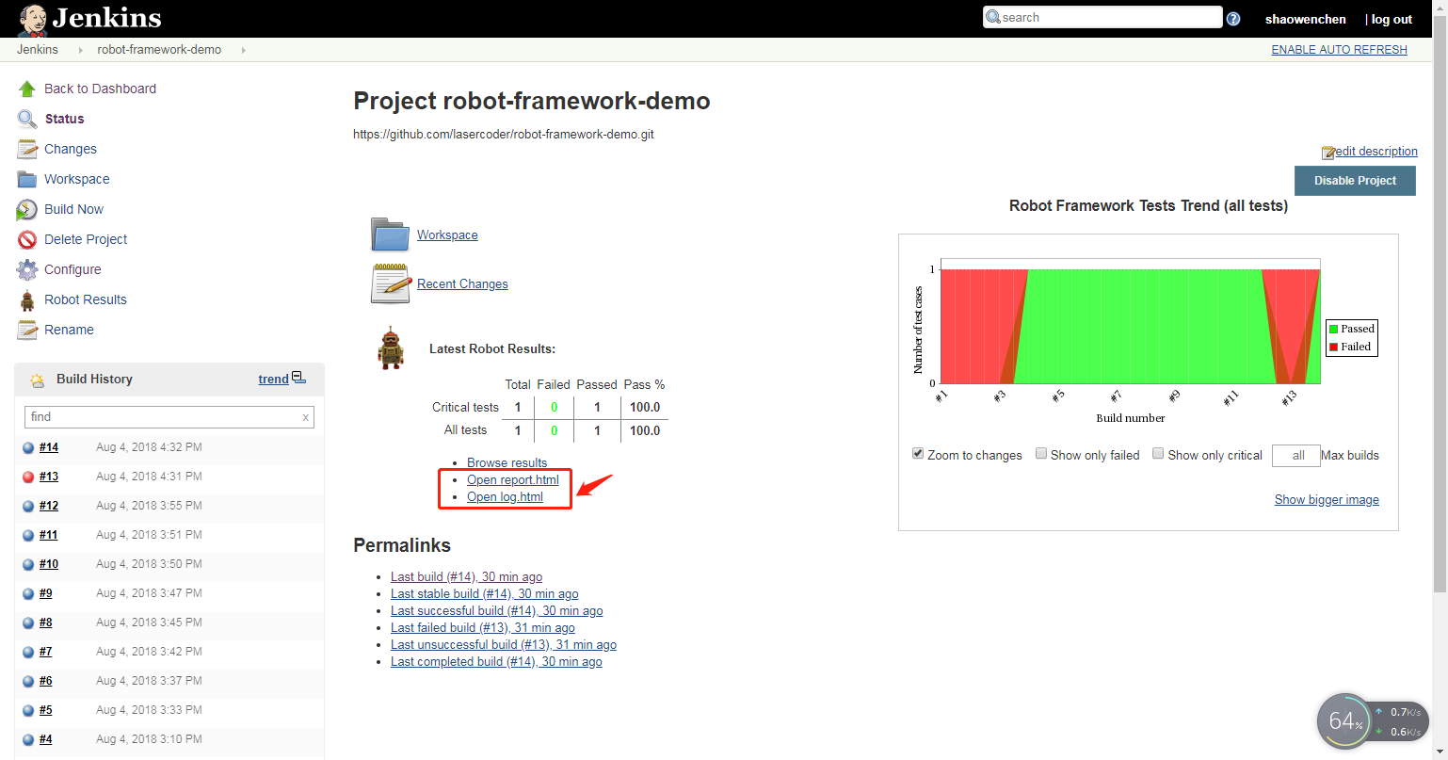This screenshot has width=1448, height=760.
Task: Open the Build History trend link
Action: tap(273, 380)
